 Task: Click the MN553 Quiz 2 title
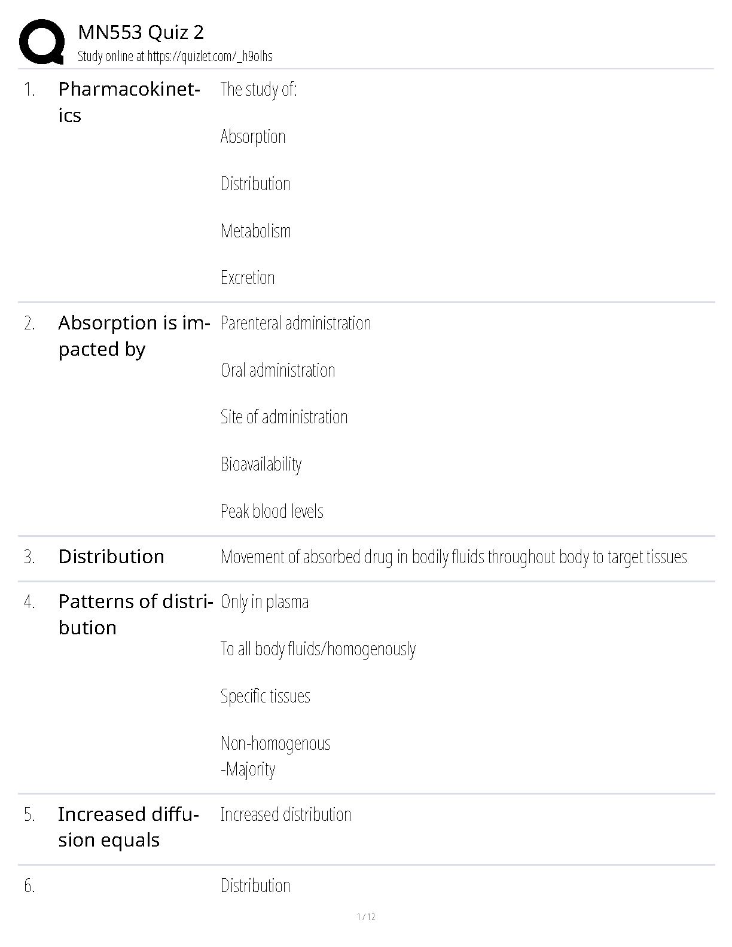tap(141, 33)
